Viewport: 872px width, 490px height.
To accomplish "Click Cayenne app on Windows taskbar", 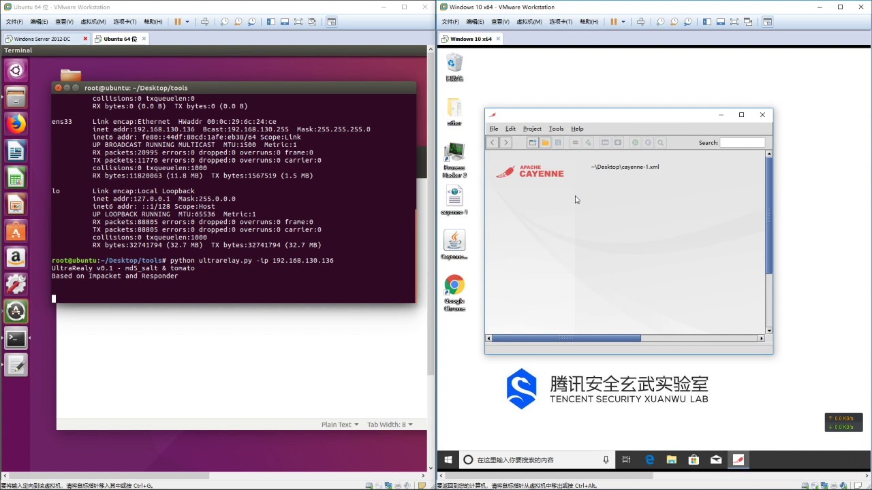I will 738,460.
